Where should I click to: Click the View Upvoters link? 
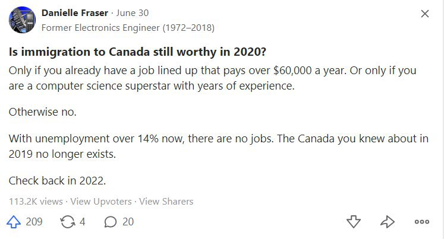pyautogui.click(x=101, y=202)
